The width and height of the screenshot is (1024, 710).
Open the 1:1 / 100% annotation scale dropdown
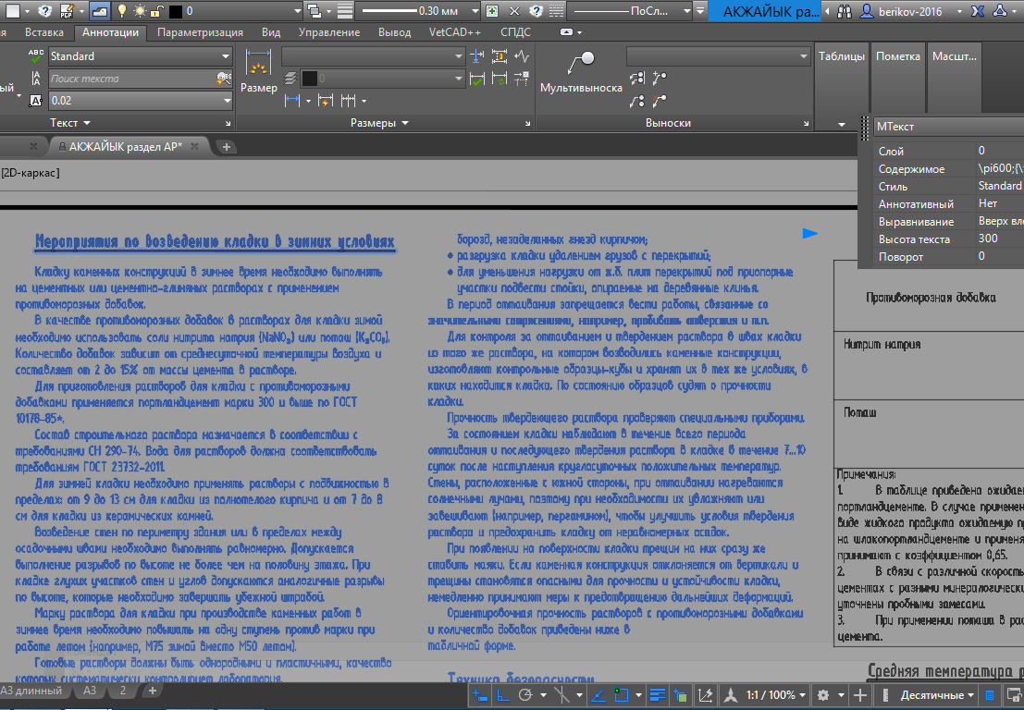pos(776,695)
